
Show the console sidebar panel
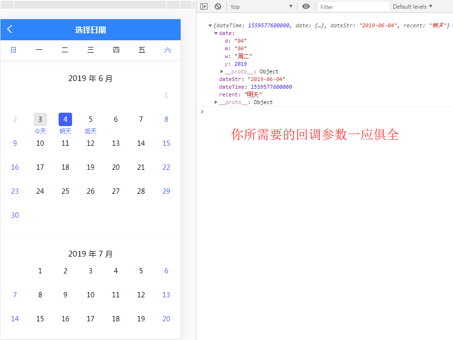[x=204, y=7]
